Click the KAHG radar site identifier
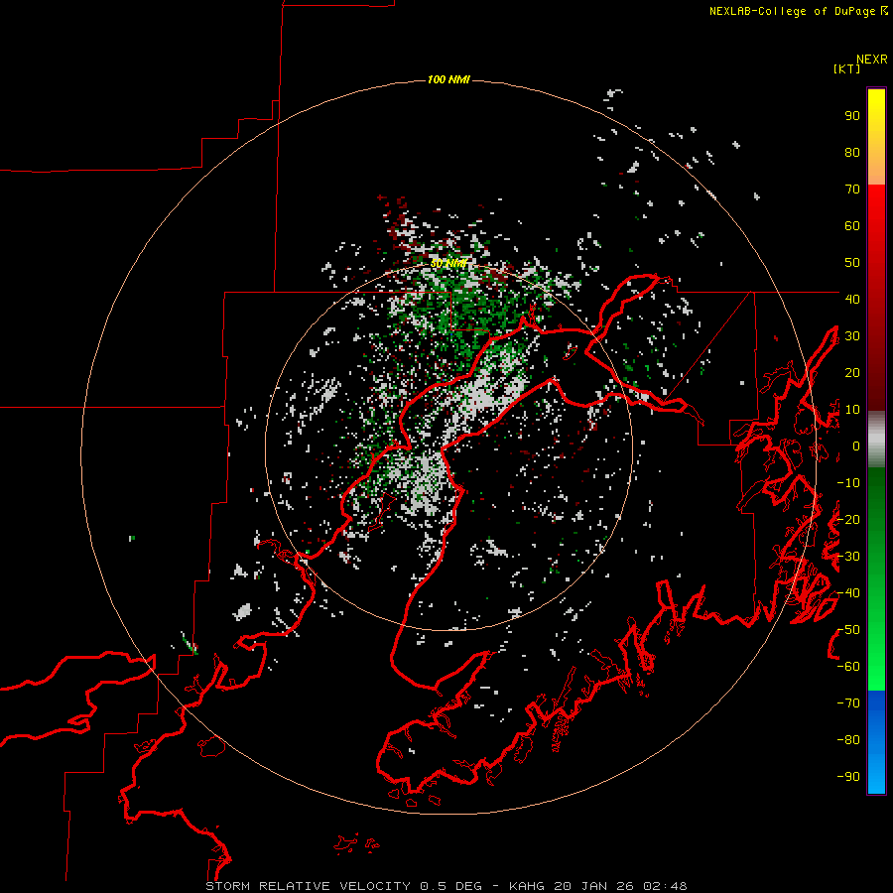 pos(527,886)
